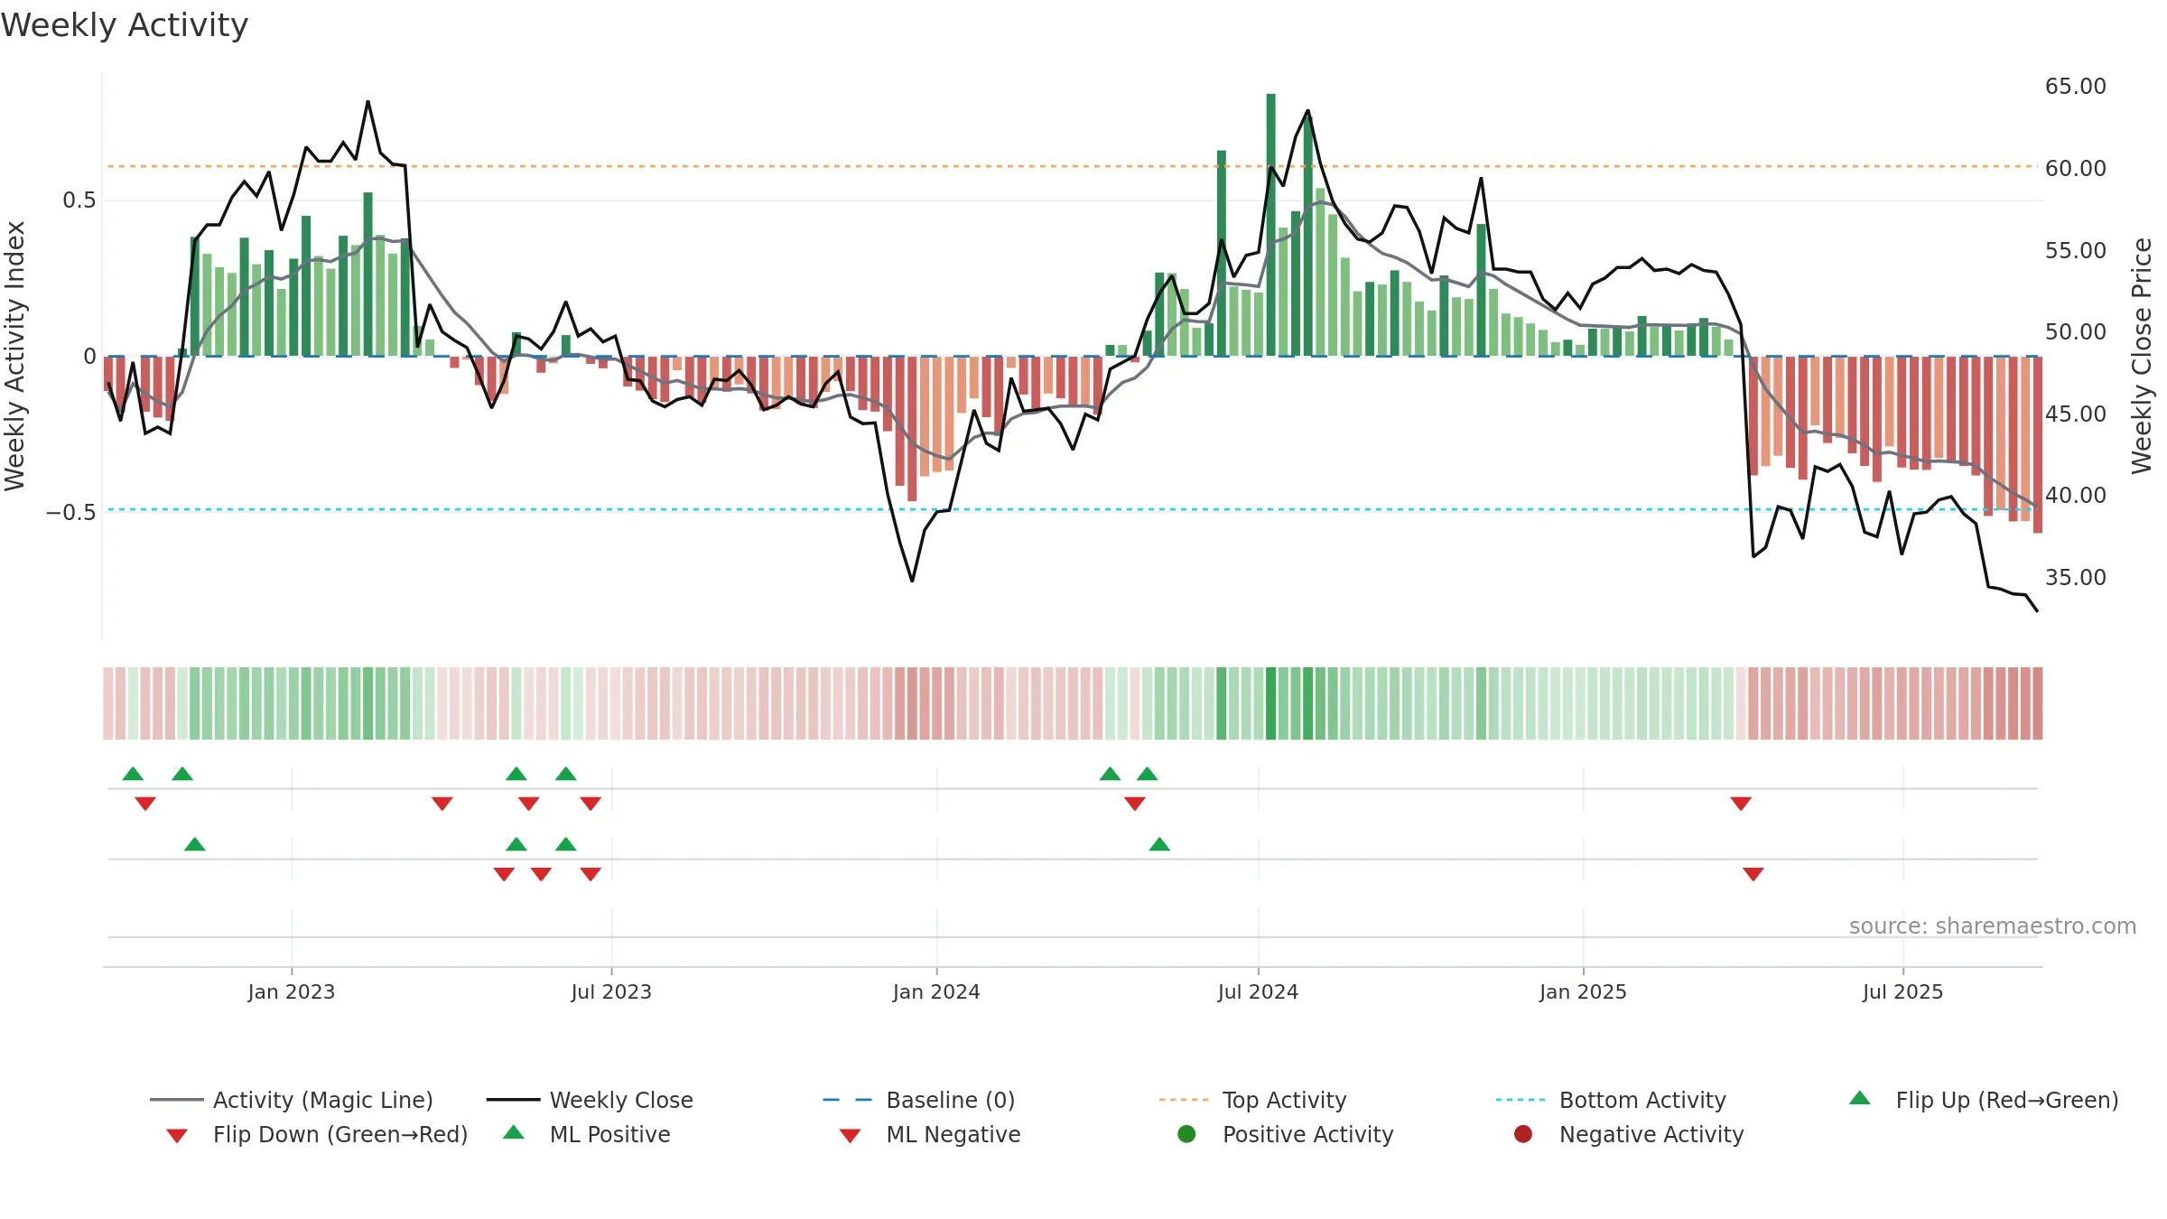Click the 55.00 price axis label
Viewport: 2167px width, 1219px height.
pos(2076,251)
